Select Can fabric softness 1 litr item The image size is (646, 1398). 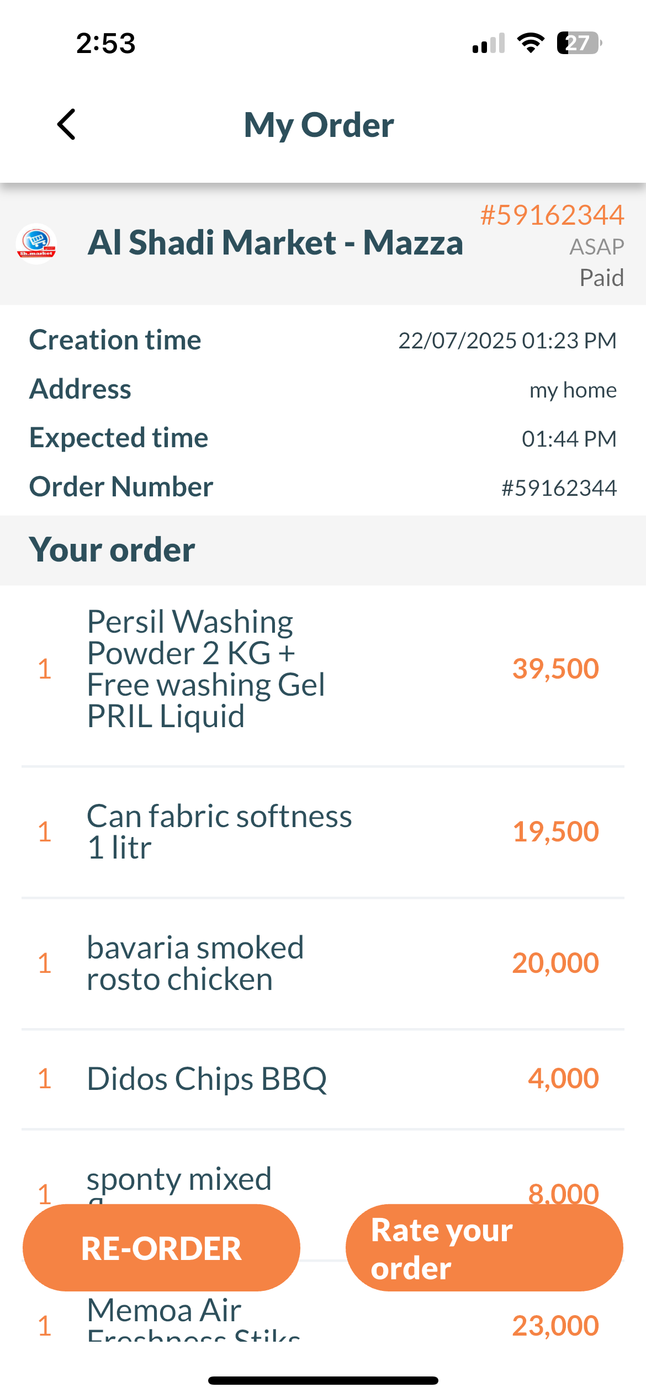(219, 832)
